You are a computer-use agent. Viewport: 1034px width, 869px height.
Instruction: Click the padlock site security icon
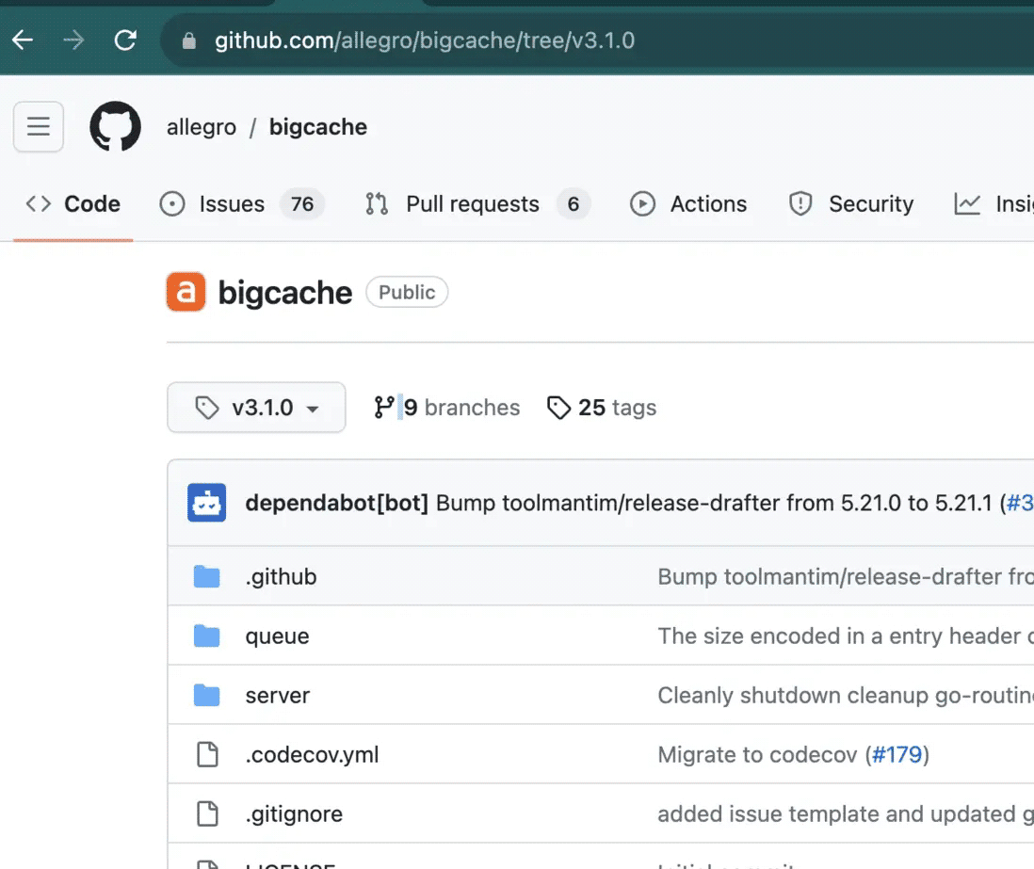pos(189,40)
